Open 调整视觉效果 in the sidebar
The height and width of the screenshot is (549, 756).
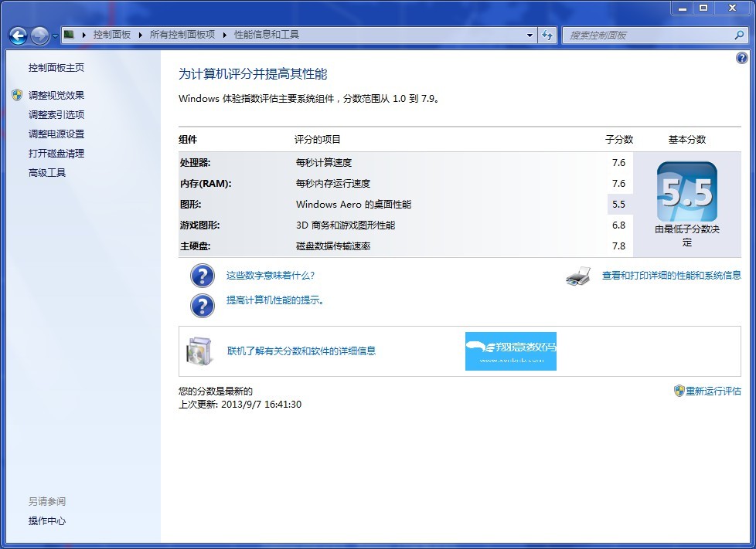click(56, 95)
